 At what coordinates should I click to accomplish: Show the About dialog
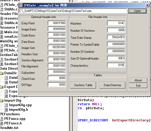click(138, 80)
